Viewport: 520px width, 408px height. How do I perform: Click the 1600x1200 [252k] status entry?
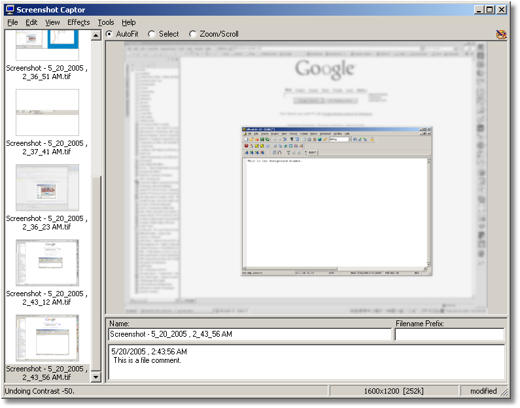coord(394,391)
